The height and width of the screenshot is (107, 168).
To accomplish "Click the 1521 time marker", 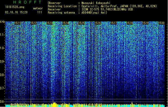I will 17,23.
